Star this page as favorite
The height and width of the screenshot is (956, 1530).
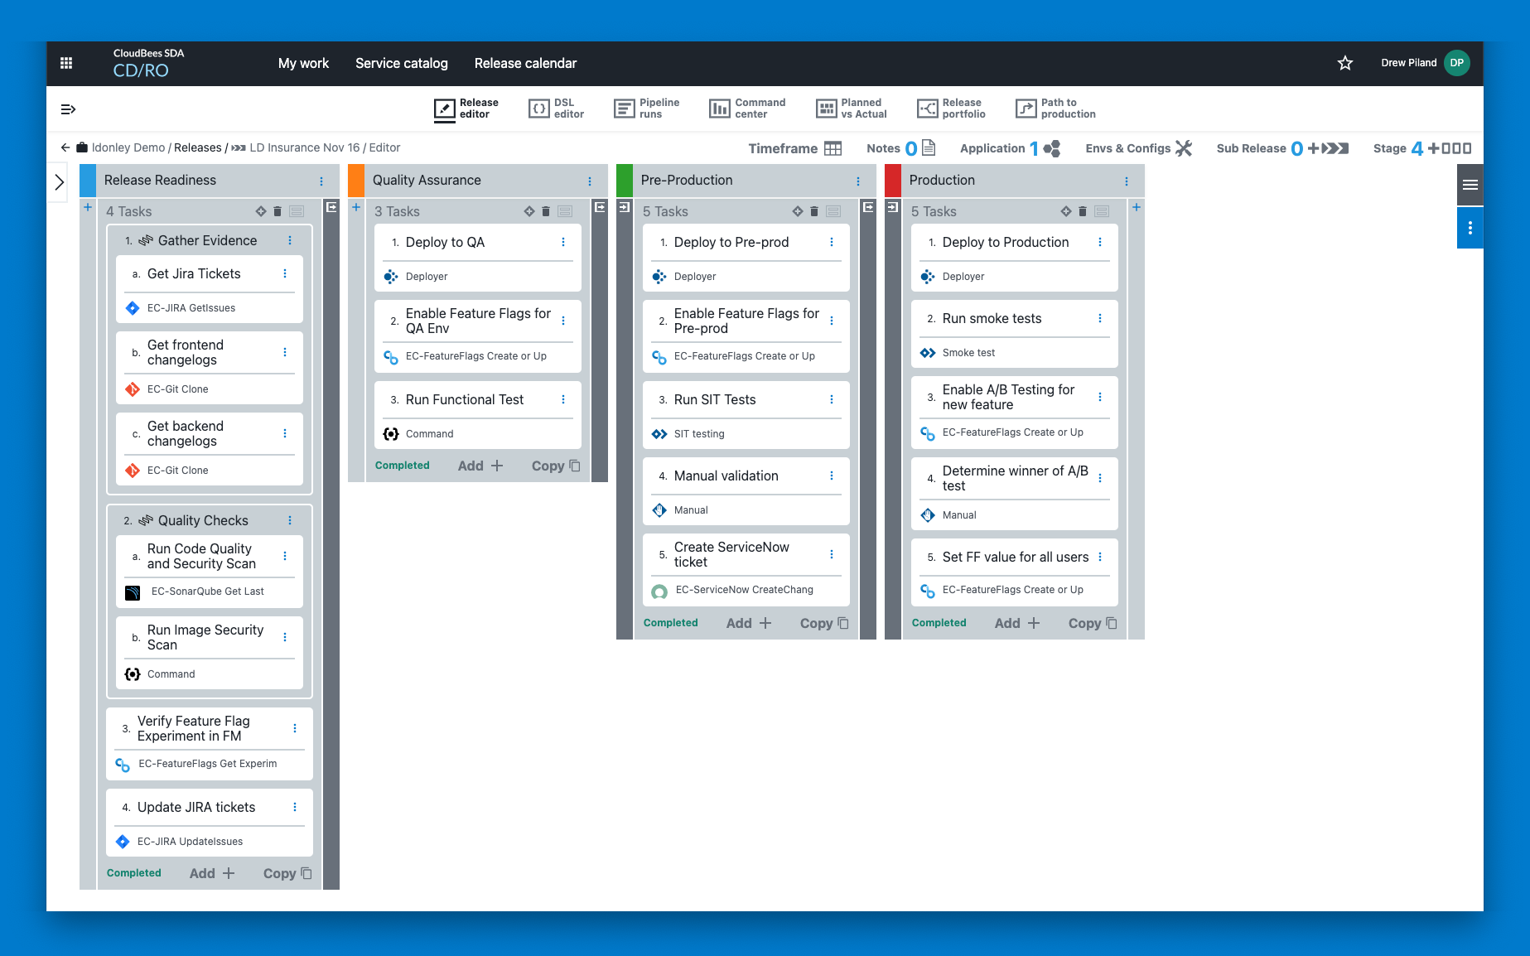pyautogui.click(x=1345, y=63)
